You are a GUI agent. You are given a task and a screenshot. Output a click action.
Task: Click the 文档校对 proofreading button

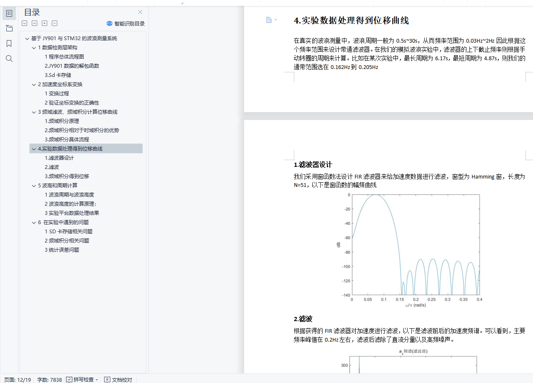[x=118, y=380]
